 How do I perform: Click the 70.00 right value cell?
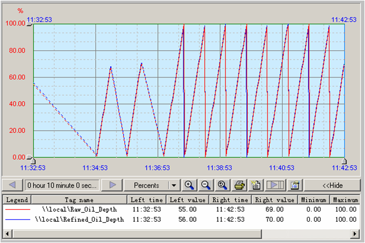(274, 219)
